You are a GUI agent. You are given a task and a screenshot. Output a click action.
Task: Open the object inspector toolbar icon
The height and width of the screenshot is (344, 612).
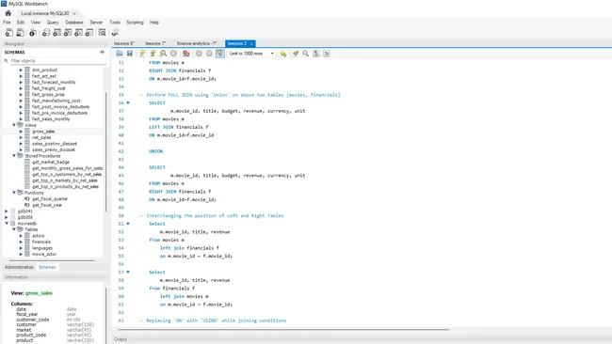pos(33,33)
